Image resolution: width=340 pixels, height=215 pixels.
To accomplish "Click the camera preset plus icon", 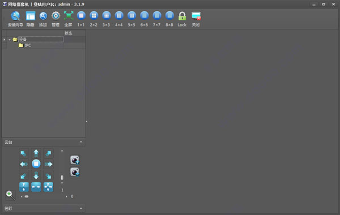I will [75, 160].
